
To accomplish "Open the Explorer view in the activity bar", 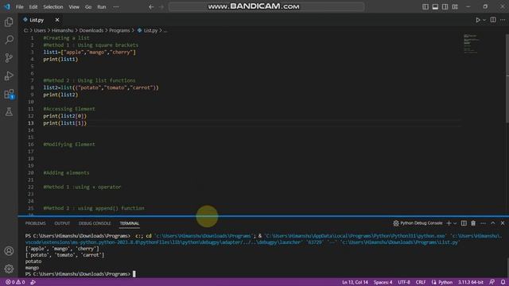I will point(9,22).
